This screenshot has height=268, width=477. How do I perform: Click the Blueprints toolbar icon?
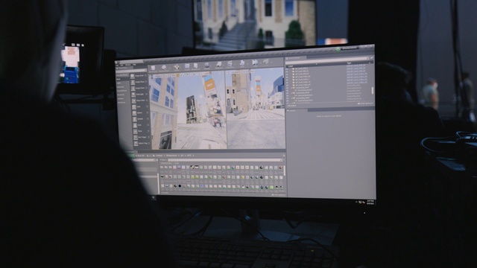click(218, 65)
